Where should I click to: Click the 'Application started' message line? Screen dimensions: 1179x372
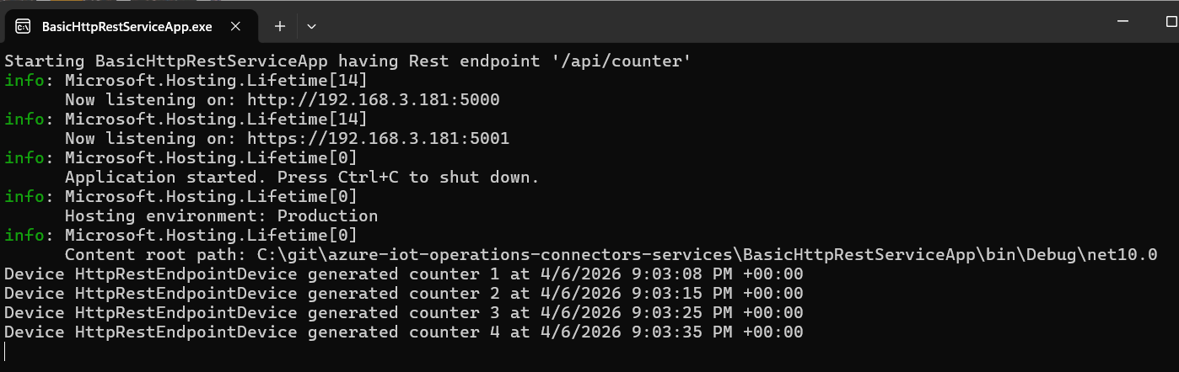301,178
